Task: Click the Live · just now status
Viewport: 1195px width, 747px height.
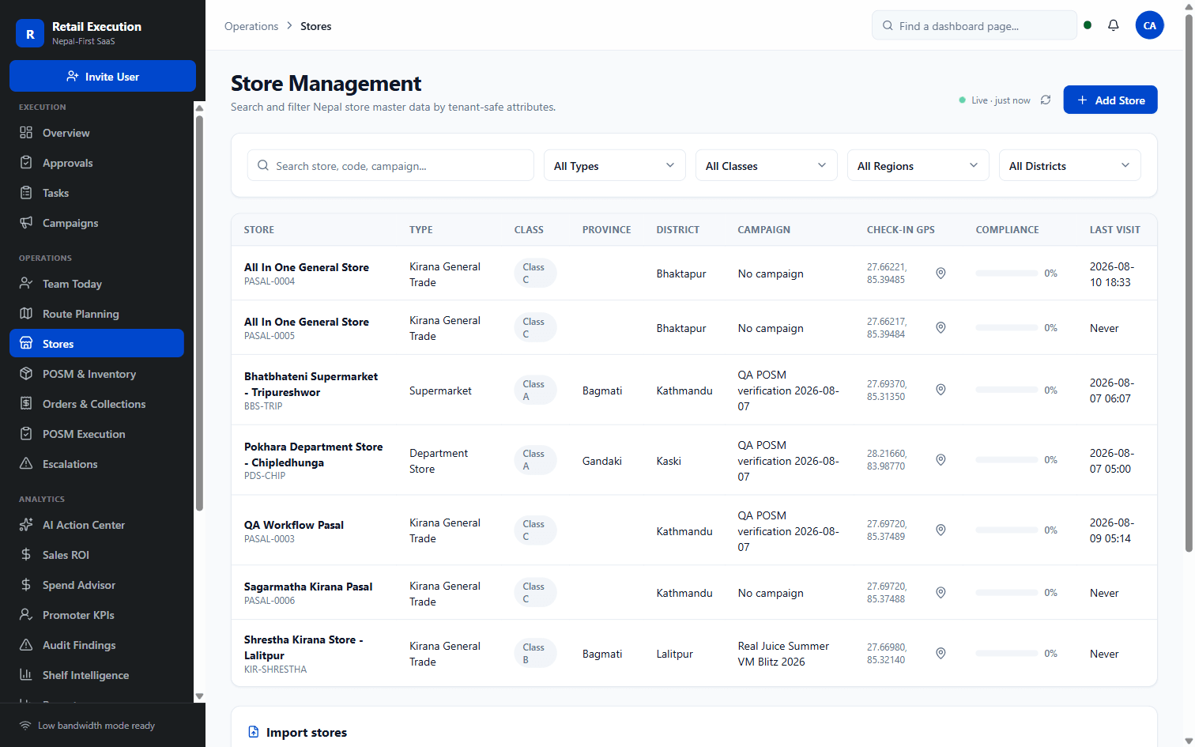Action: pyautogui.click(x=994, y=100)
